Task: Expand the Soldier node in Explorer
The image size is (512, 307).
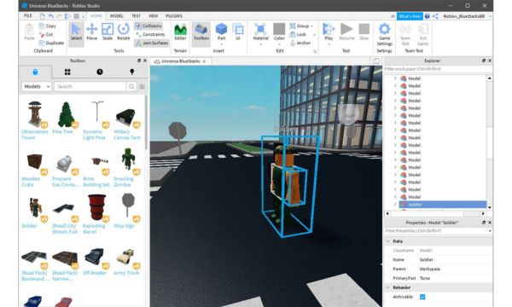Action: click(395, 204)
